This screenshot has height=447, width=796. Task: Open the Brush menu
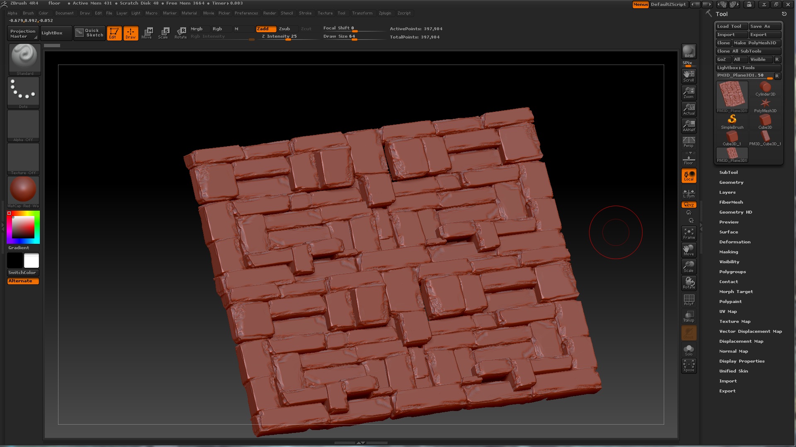point(28,13)
